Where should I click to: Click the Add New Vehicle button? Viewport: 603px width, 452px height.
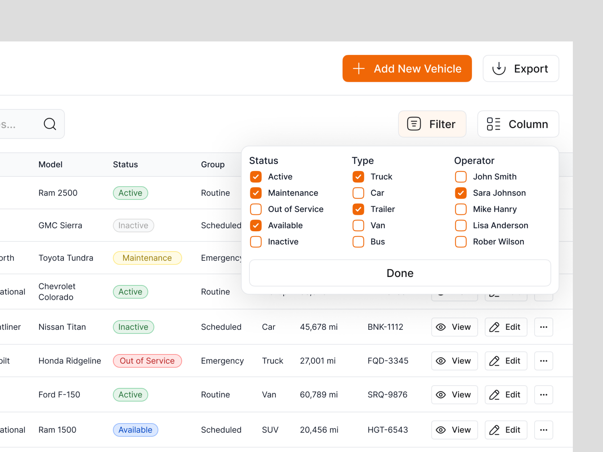click(407, 68)
